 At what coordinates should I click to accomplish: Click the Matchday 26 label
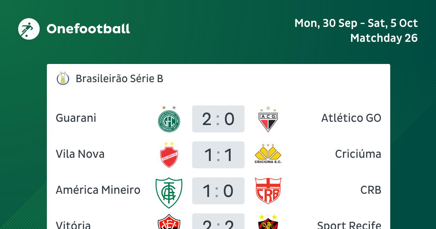point(384,38)
